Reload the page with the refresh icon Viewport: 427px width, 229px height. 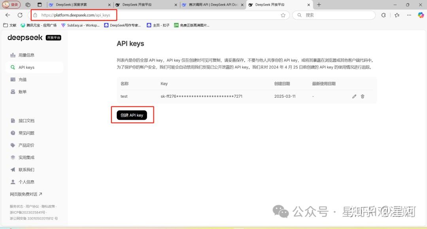click(20, 15)
